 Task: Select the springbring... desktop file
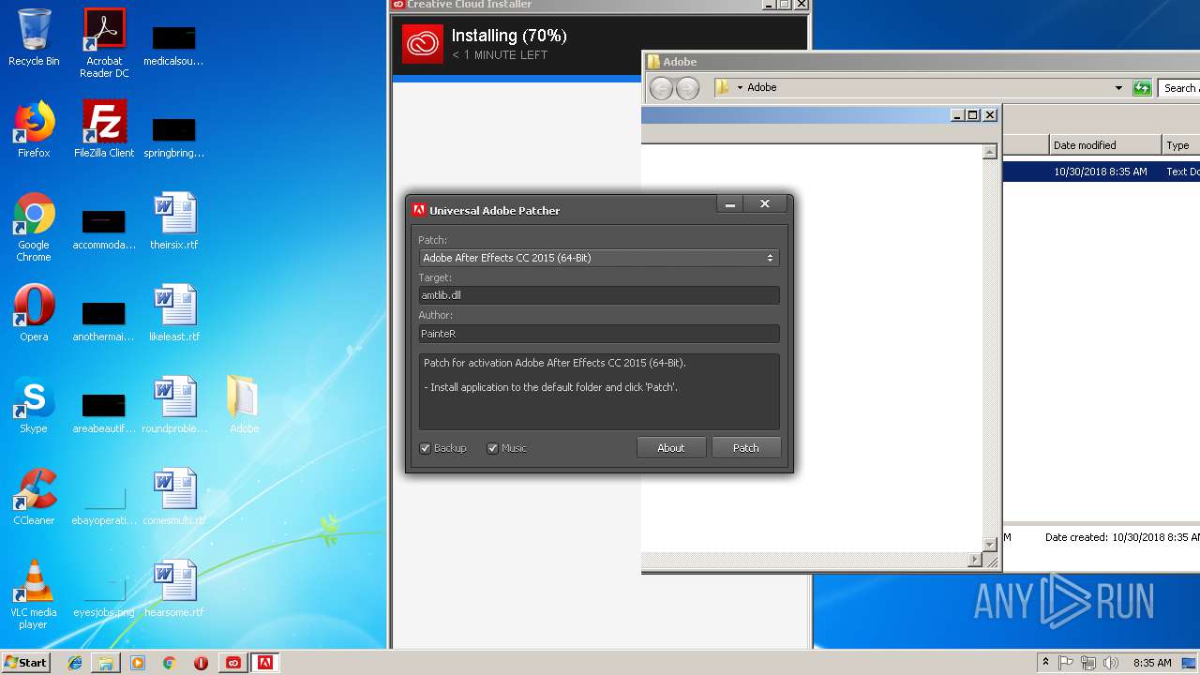[174, 135]
